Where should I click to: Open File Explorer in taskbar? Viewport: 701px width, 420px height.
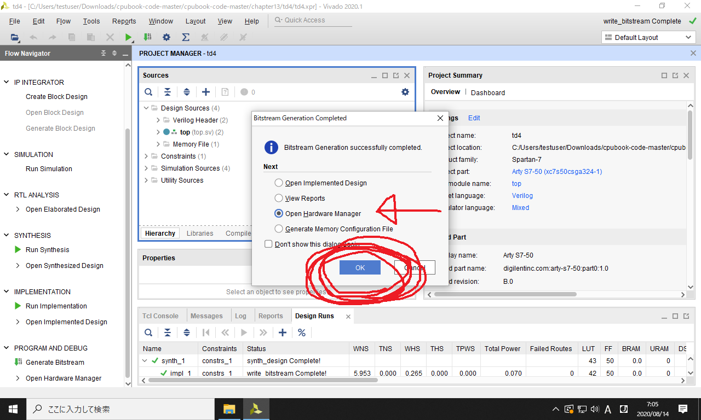[x=229, y=409]
